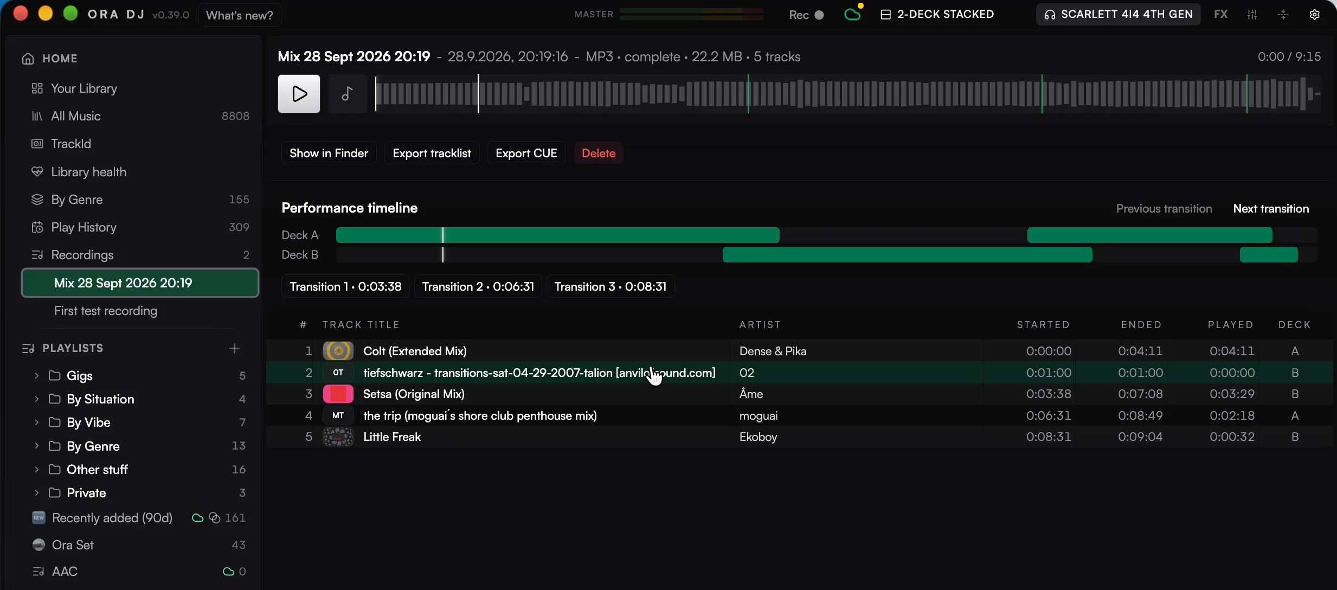Viewport: 1337px width, 590px height.
Task: Play the Mix 28 Sept recording
Action: [x=299, y=94]
